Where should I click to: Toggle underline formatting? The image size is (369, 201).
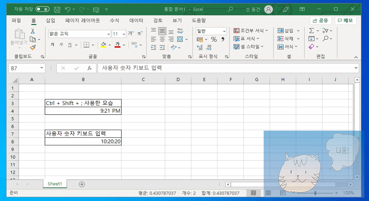point(70,45)
